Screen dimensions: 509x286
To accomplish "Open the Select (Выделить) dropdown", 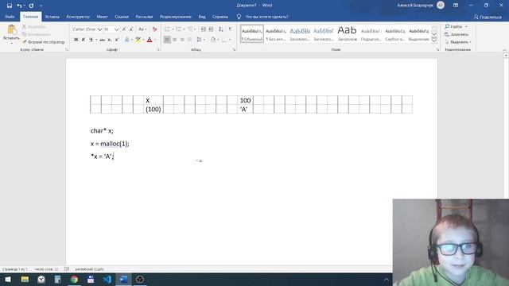I will (458, 42).
